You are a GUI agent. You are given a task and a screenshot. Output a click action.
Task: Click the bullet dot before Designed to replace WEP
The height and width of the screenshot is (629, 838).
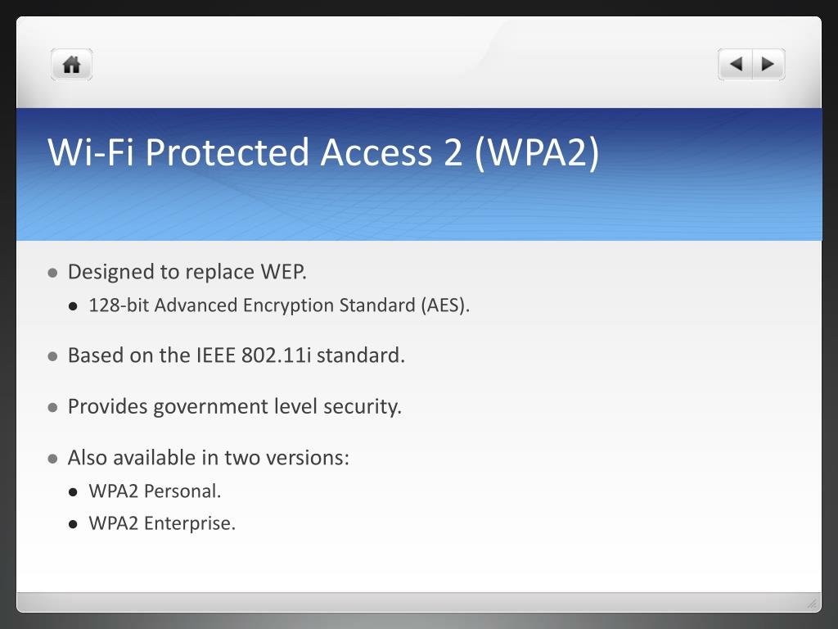tap(52, 274)
